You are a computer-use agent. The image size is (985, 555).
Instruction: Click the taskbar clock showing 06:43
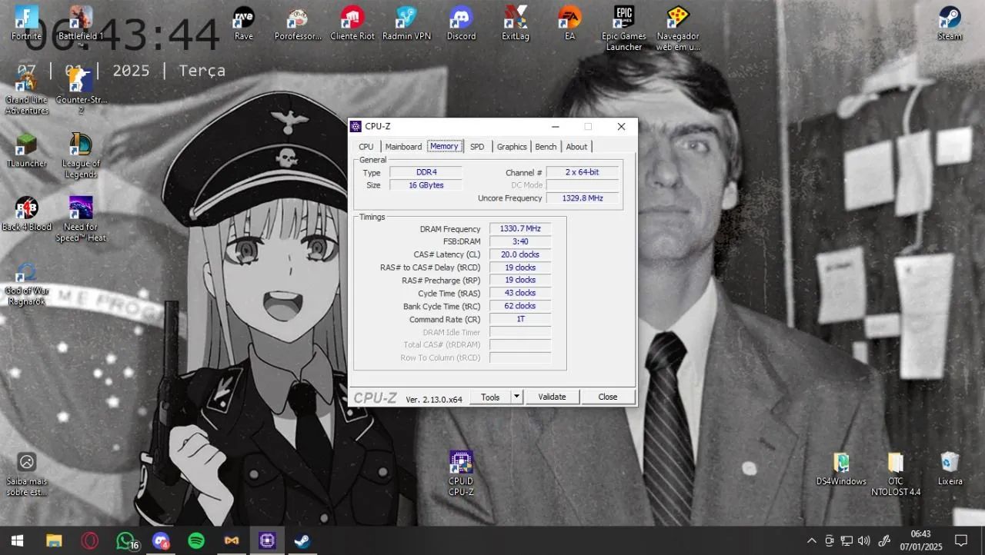920,540
